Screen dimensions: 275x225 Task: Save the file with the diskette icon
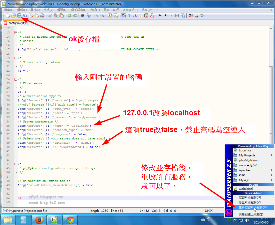(x=19, y=15)
